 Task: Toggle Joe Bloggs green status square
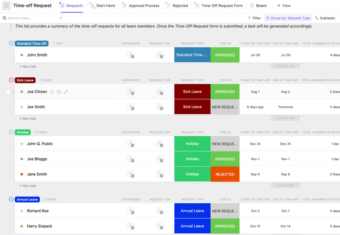pyautogui.click(x=22, y=159)
